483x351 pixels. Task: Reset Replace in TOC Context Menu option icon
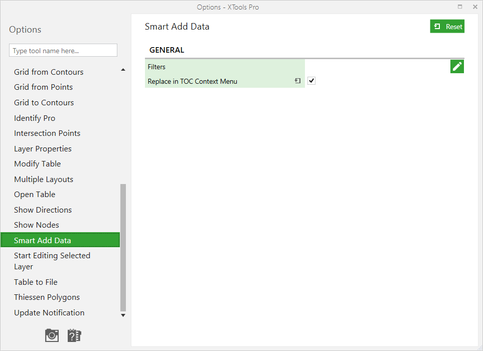tap(297, 81)
